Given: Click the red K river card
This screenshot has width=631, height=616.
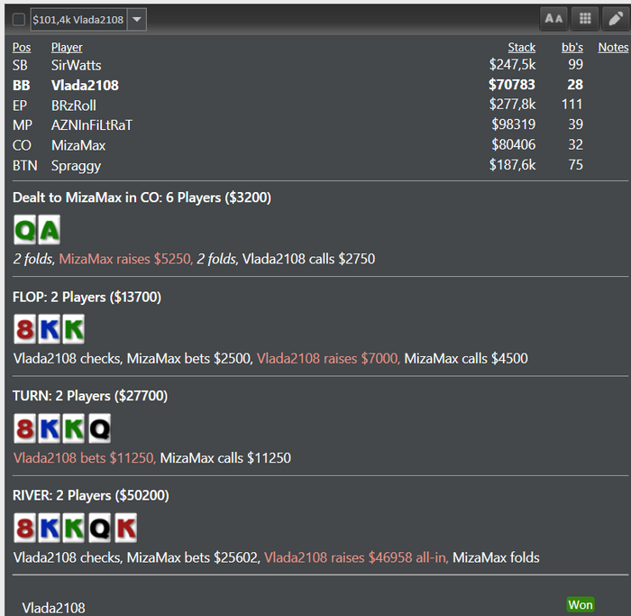Looking at the screenshot, I should coord(125,529).
